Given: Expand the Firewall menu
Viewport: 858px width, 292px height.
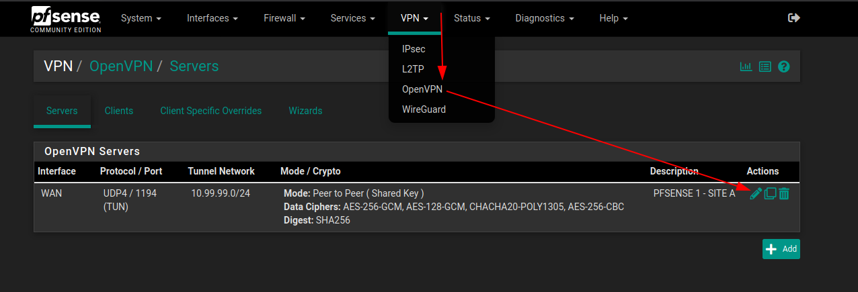Looking at the screenshot, I should coord(284,18).
